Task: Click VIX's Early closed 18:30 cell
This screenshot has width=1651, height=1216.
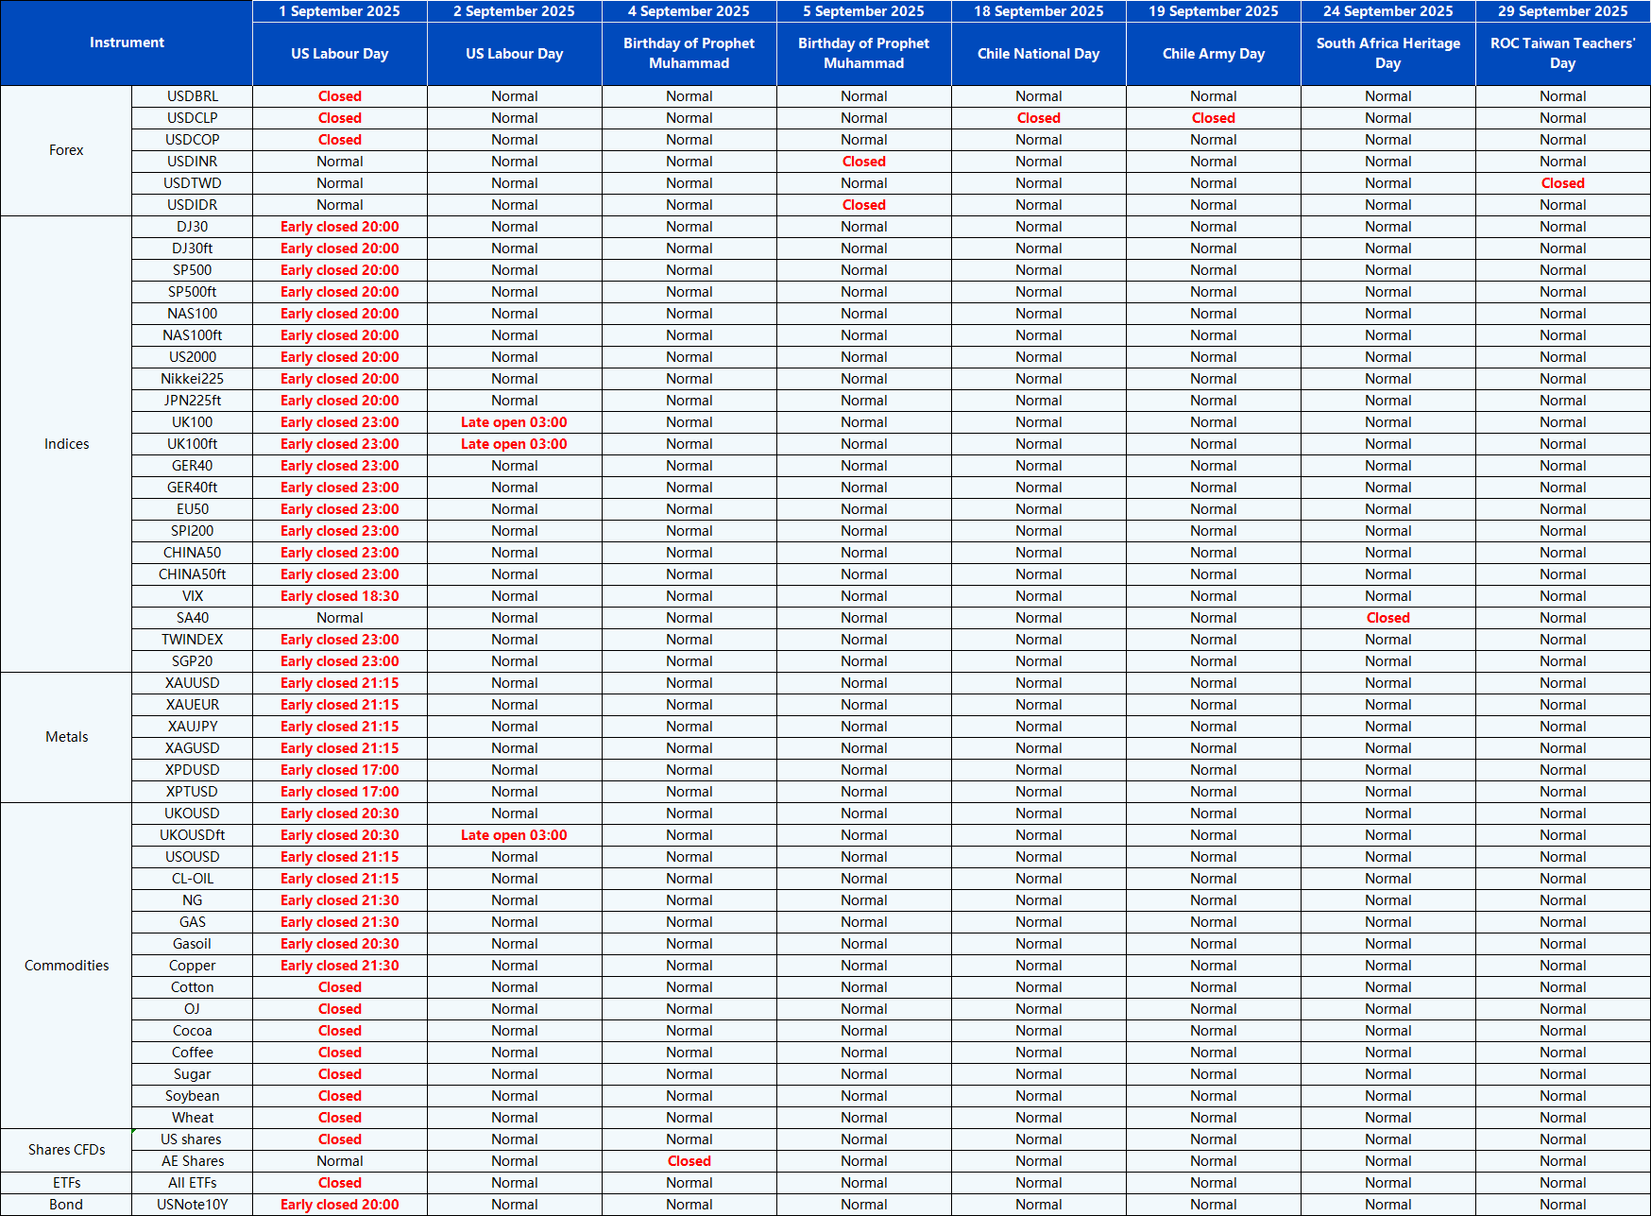Action: point(339,596)
